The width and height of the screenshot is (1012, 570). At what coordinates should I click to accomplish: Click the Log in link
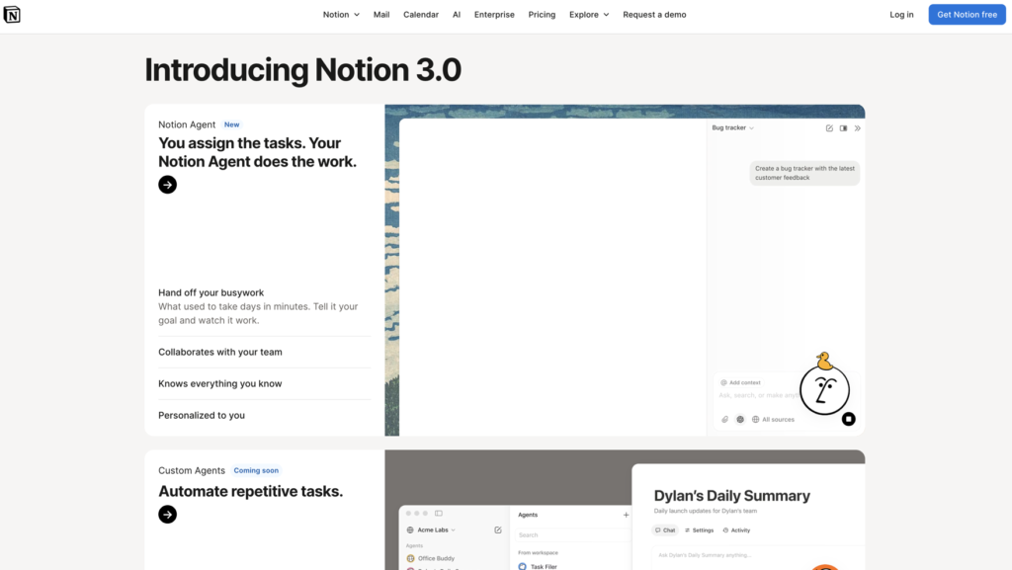pyautogui.click(x=901, y=15)
